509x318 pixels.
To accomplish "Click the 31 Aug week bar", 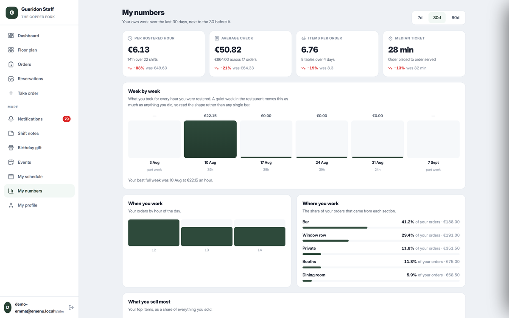I will point(378,139).
